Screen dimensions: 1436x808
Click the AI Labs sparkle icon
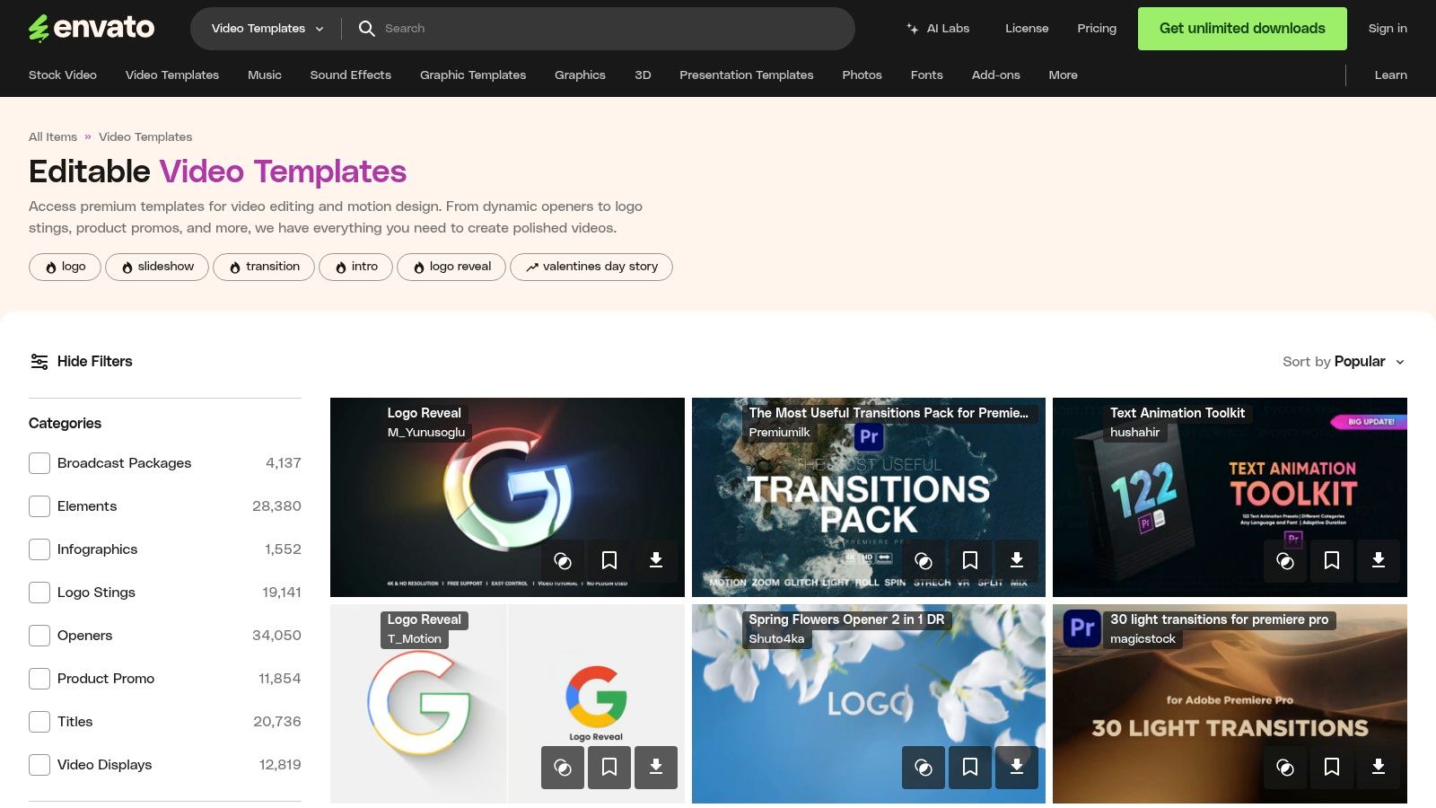point(912,29)
